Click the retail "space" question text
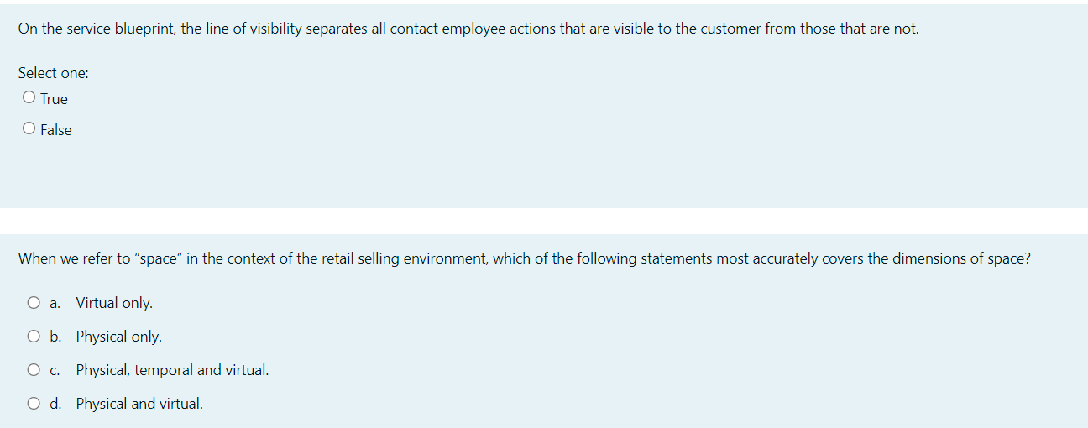Image resolution: width=1088 pixels, height=428 pixels. (x=524, y=258)
